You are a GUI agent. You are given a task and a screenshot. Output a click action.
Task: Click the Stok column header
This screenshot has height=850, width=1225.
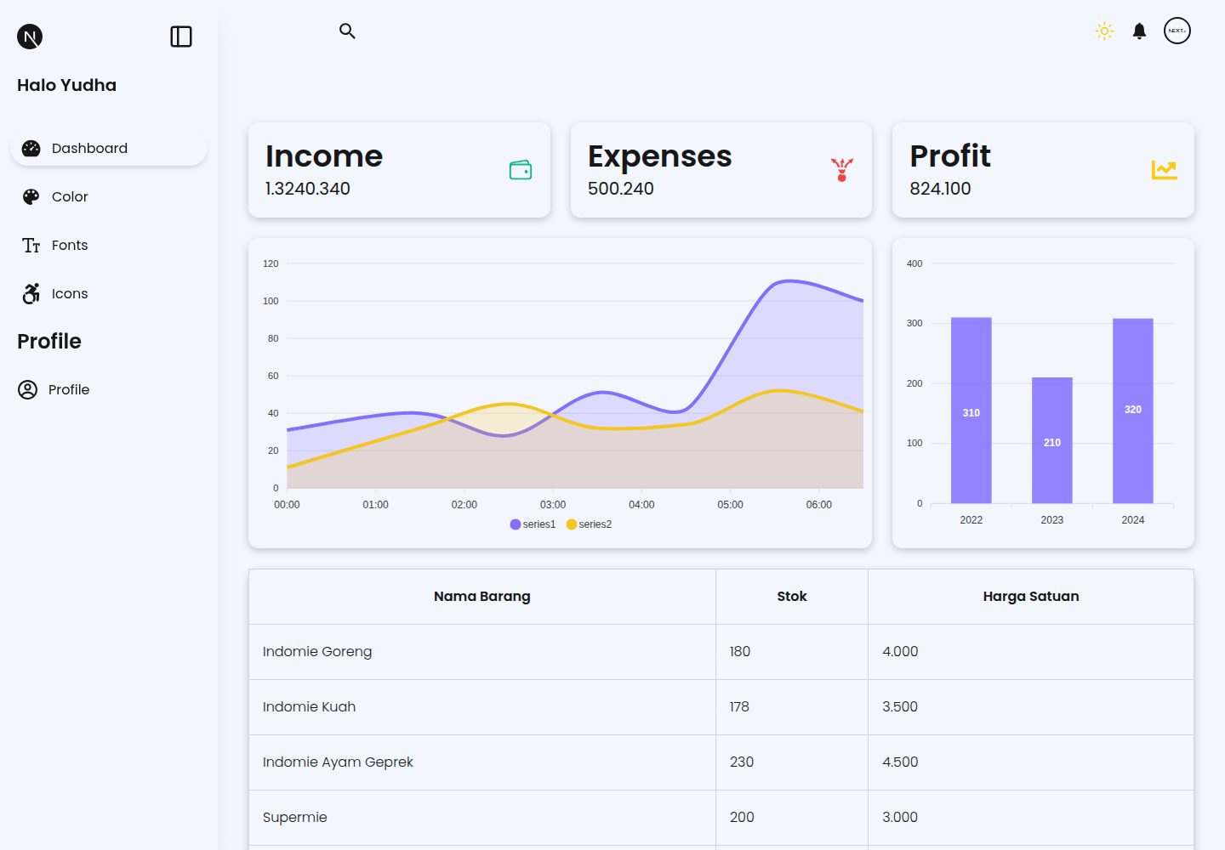click(x=792, y=597)
